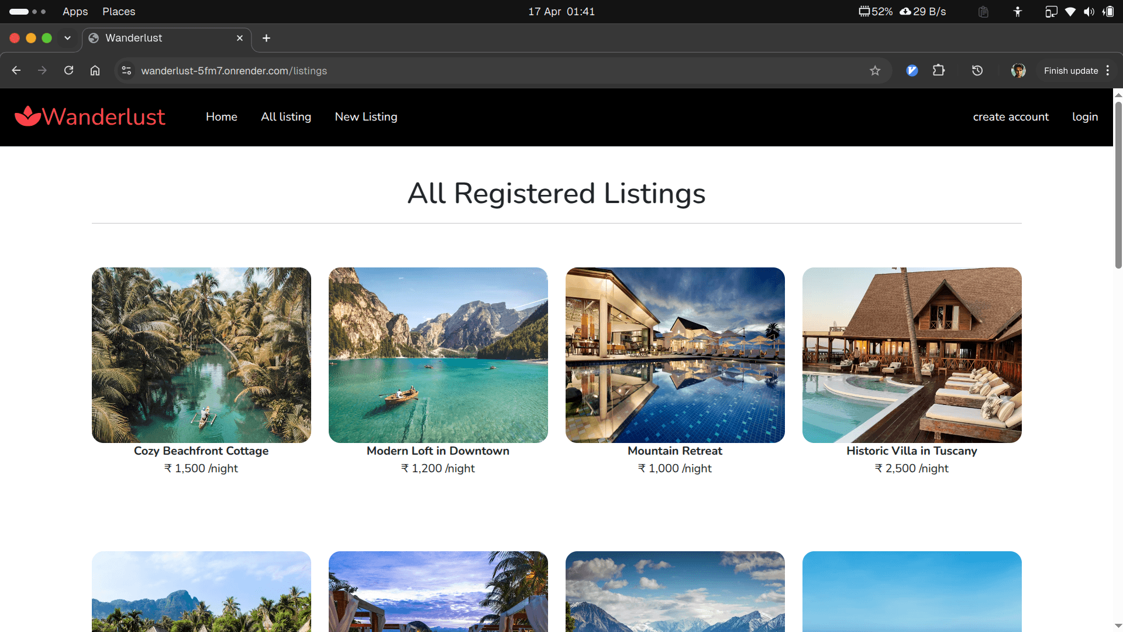Screen dimensions: 1123x632
Task: Click the blue checkmark extension icon
Action: pos(912,71)
